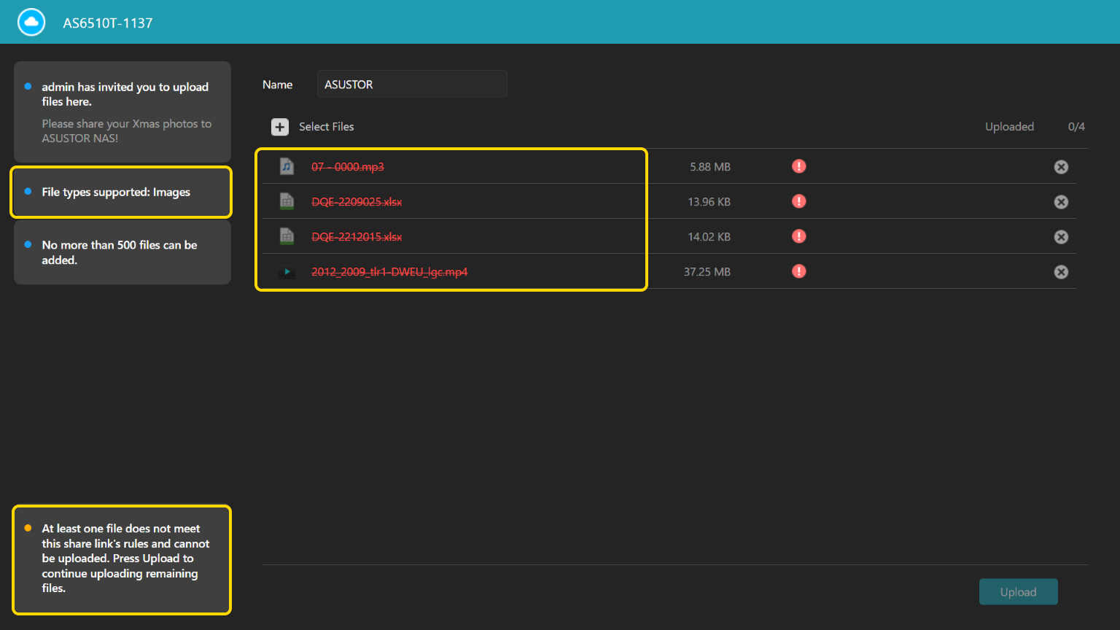Click the 0/4 upload counter
This screenshot has width=1120, height=630.
[x=1076, y=127]
